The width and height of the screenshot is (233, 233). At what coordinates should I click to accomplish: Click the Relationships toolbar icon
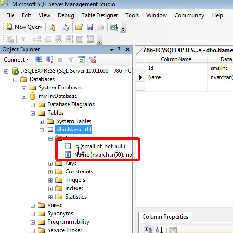pyautogui.click(x=37, y=39)
